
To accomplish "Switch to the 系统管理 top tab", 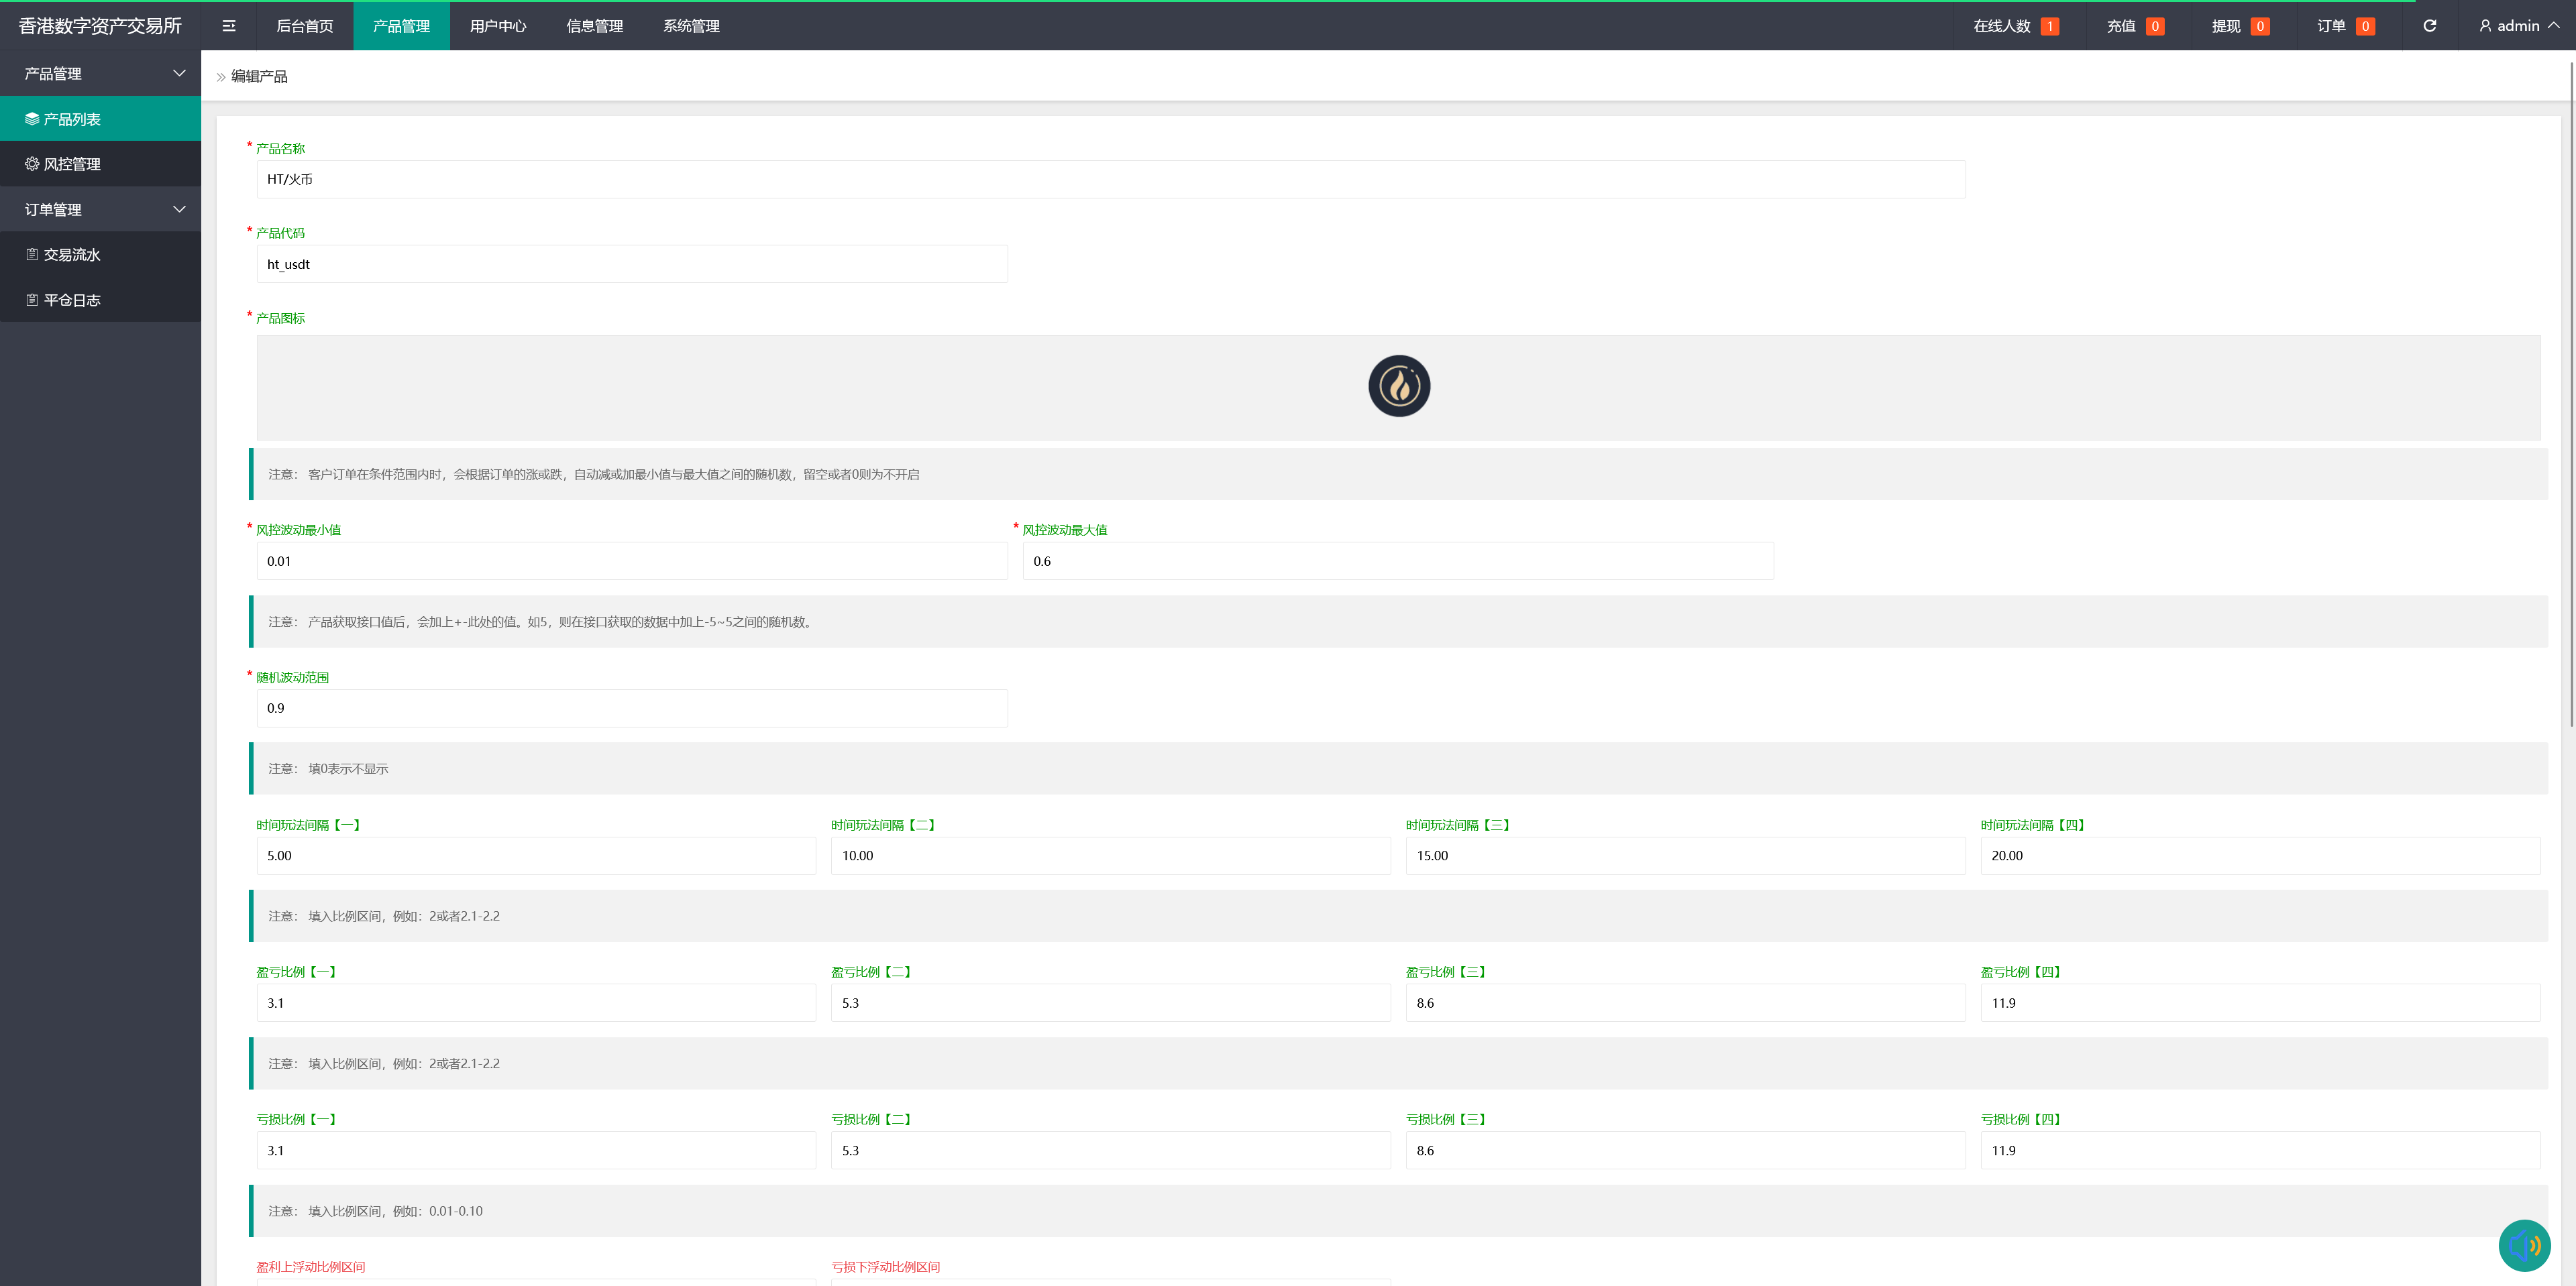I will pos(691,26).
